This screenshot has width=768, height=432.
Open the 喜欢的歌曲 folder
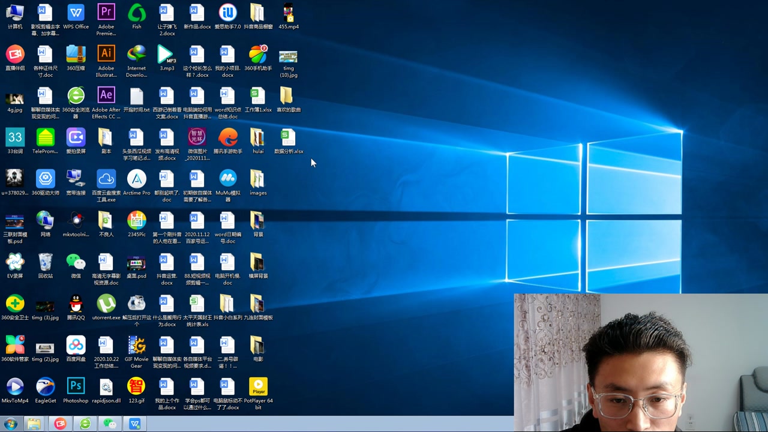(x=289, y=100)
